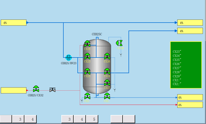The width and height of the screenshot is (206, 124).
Task: Click the top-left 4% yellow source box
Action: [14, 23]
